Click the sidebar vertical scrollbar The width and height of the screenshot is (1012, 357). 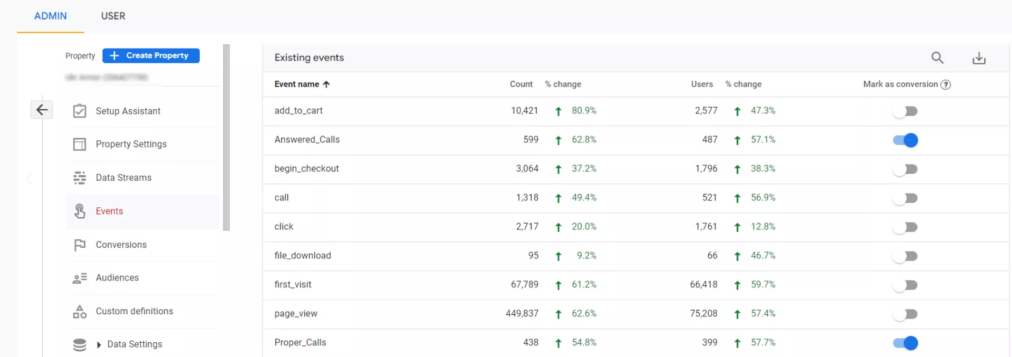(x=227, y=137)
